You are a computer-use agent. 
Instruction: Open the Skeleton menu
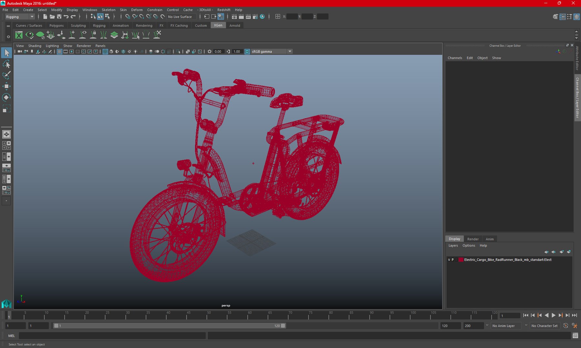[x=108, y=10]
